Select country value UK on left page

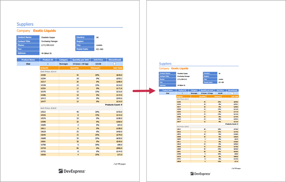[x=97, y=37]
